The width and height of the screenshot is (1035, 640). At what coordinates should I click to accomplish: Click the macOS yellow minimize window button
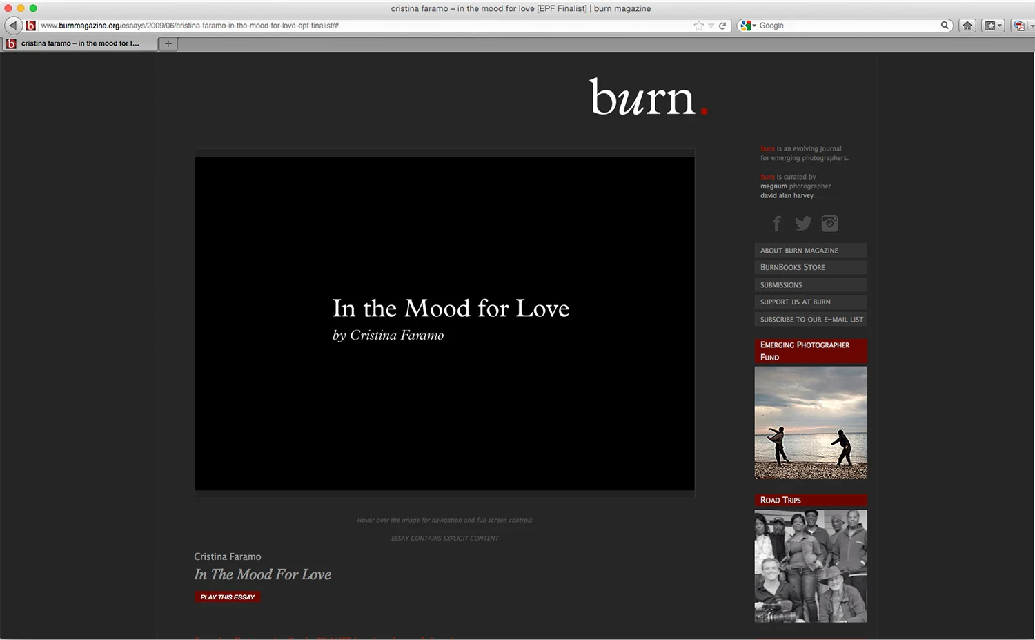coord(21,8)
